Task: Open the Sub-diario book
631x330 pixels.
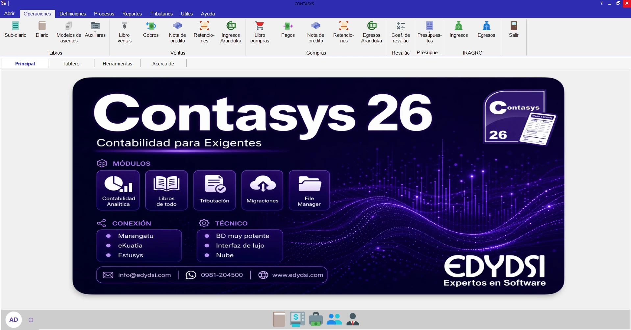Action: (15, 30)
